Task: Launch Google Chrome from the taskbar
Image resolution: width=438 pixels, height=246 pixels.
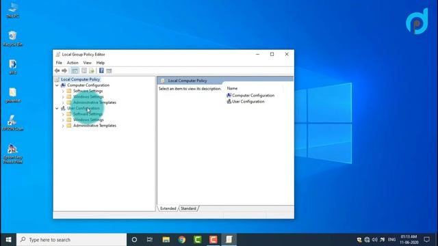Action: point(182,240)
